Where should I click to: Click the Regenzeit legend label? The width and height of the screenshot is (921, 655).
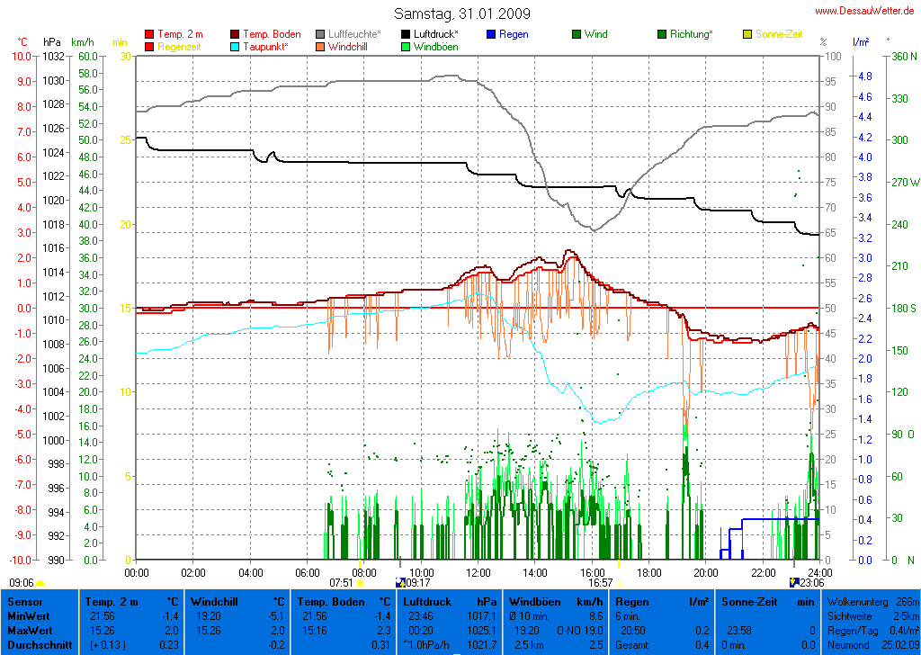(x=179, y=46)
